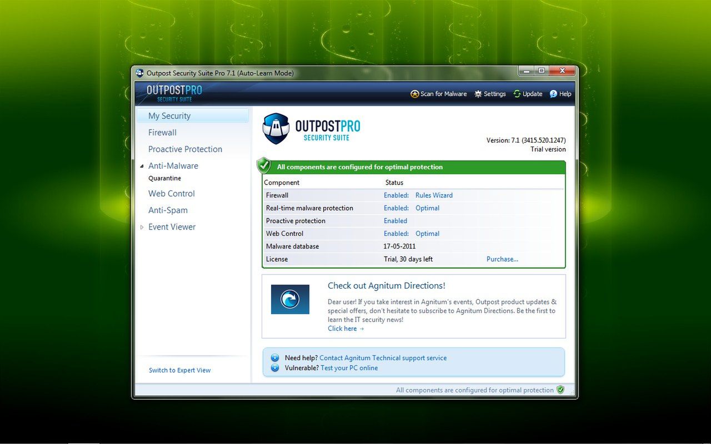Click Enabled link in Firewall row
The image size is (711, 444).
coord(396,195)
